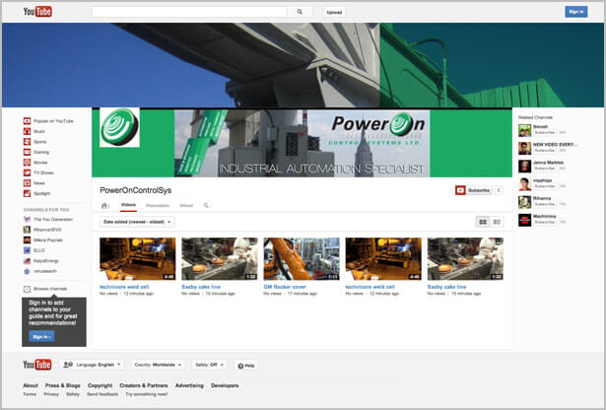Click the Press & Blogs footer link
Viewport: 606px width, 410px height.
coord(63,385)
